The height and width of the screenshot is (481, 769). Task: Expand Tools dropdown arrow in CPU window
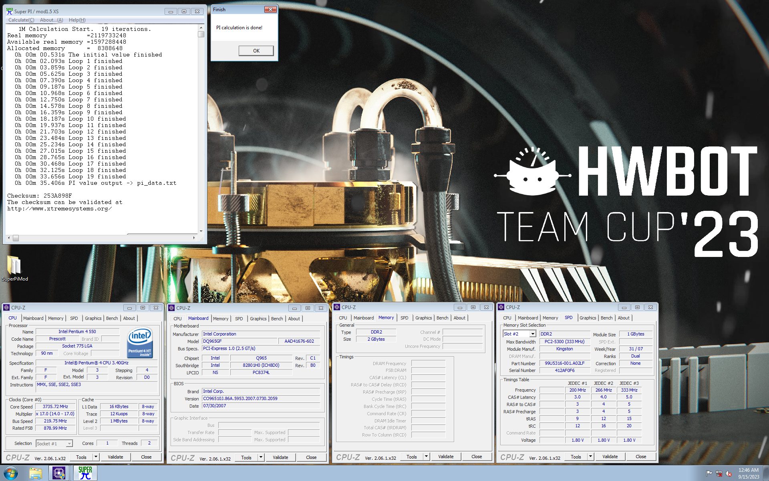[x=96, y=457]
